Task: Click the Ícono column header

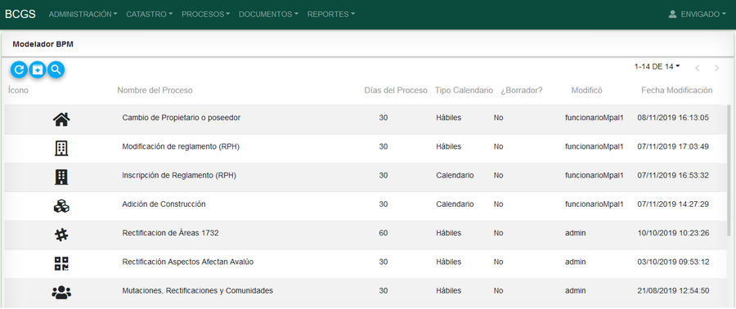Action: click(x=18, y=91)
